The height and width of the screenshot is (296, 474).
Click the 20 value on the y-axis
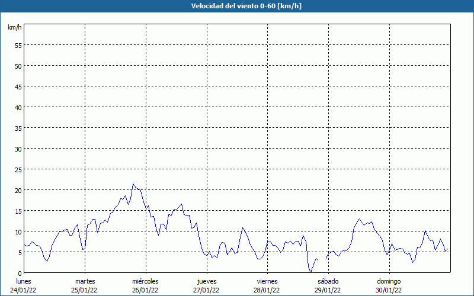(x=18, y=190)
